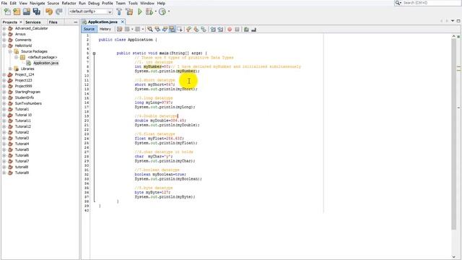Click the Comment icon in editor toolbar
462x260 pixels.
[246, 29]
